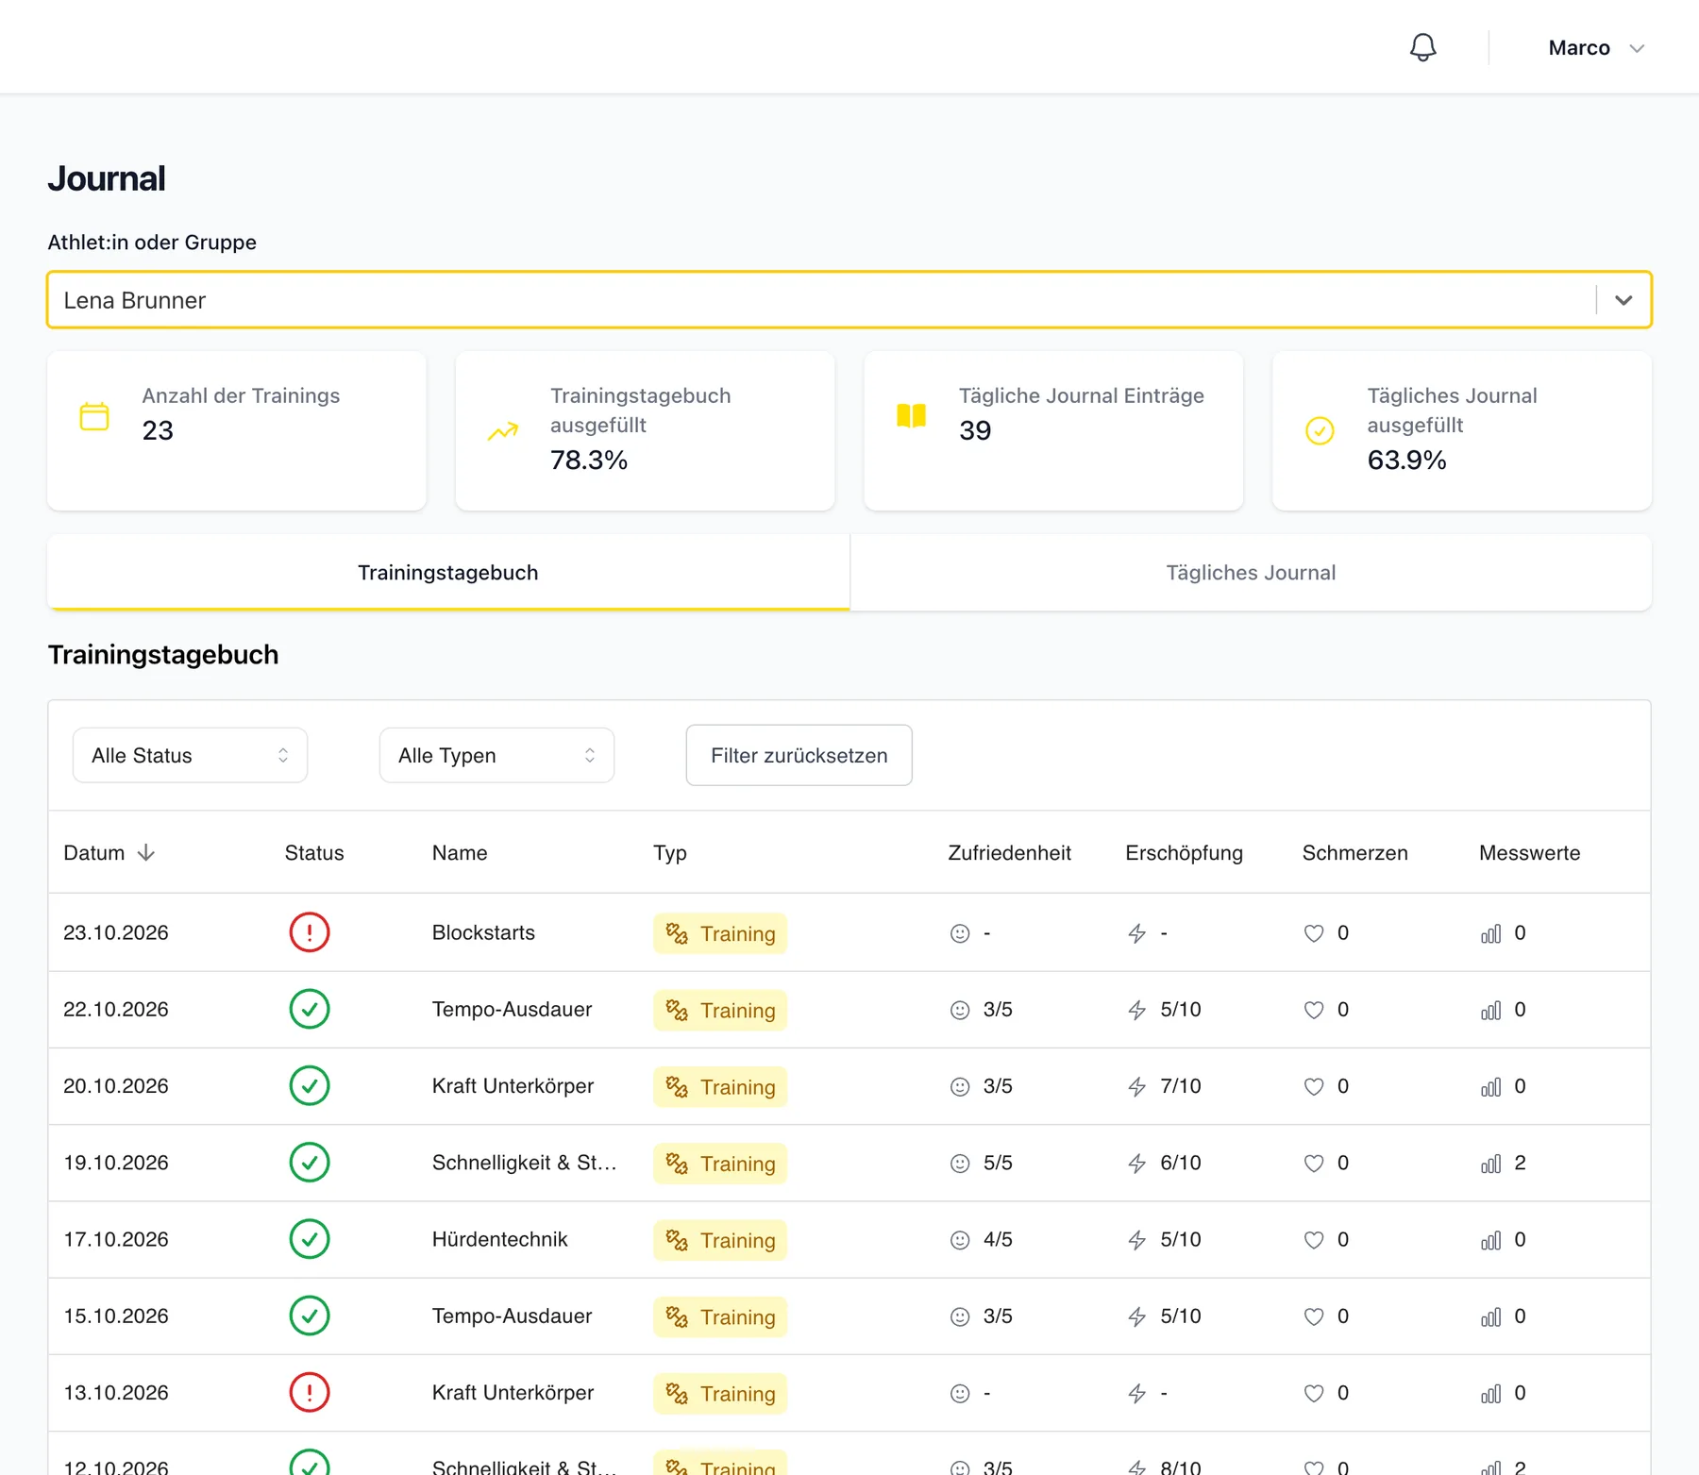
Task: Click the Schmerzen heart icon for Hürdentechnik
Action: 1314,1240
